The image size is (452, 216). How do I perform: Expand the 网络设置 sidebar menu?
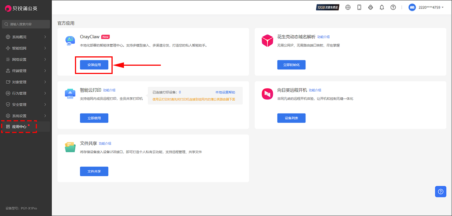[26, 59]
